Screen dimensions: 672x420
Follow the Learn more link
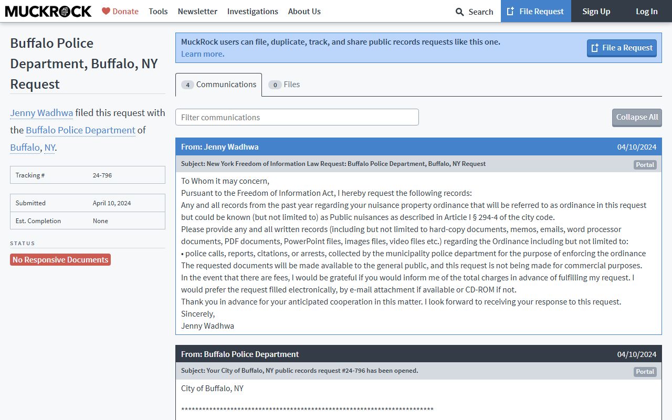203,54
